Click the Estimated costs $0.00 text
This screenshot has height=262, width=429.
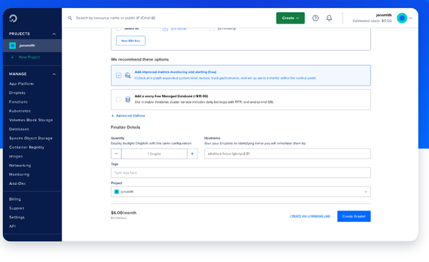[x=372, y=21]
